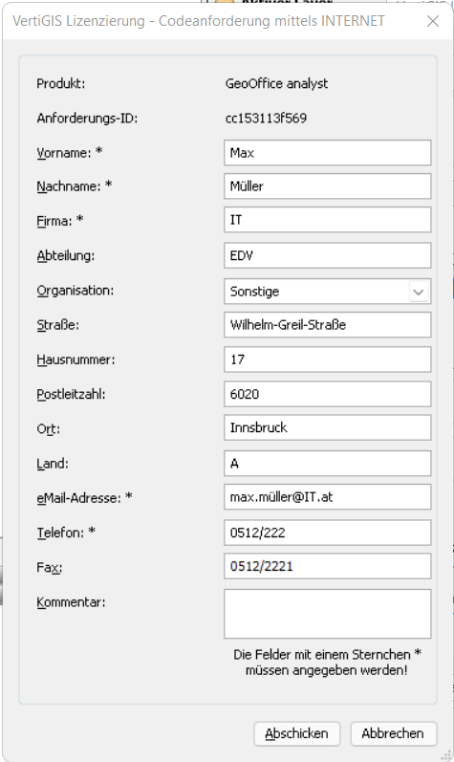
Task: Focus the Firma input field
Action: coord(327,220)
